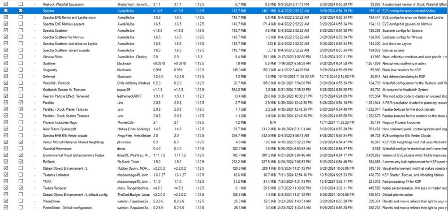Toggle auto-installed checkbox for ReStock

point(21,162)
